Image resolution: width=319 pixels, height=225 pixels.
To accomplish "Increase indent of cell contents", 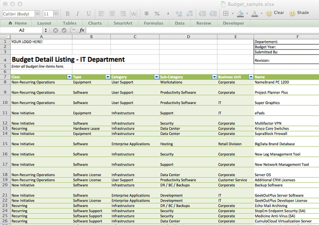I will pyautogui.click(x=213, y=14).
